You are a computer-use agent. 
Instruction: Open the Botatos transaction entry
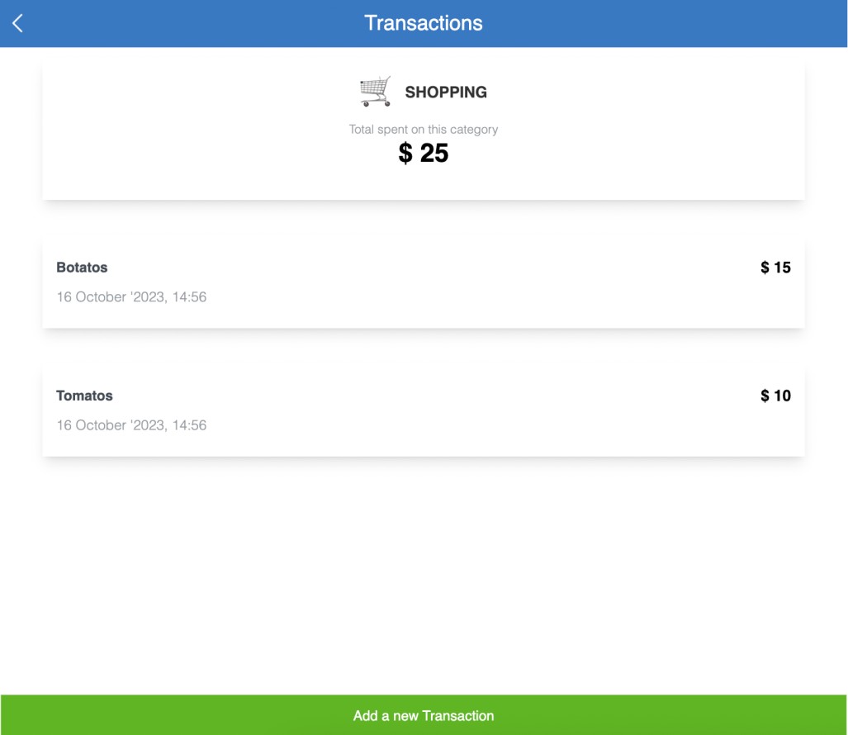[x=423, y=282]
